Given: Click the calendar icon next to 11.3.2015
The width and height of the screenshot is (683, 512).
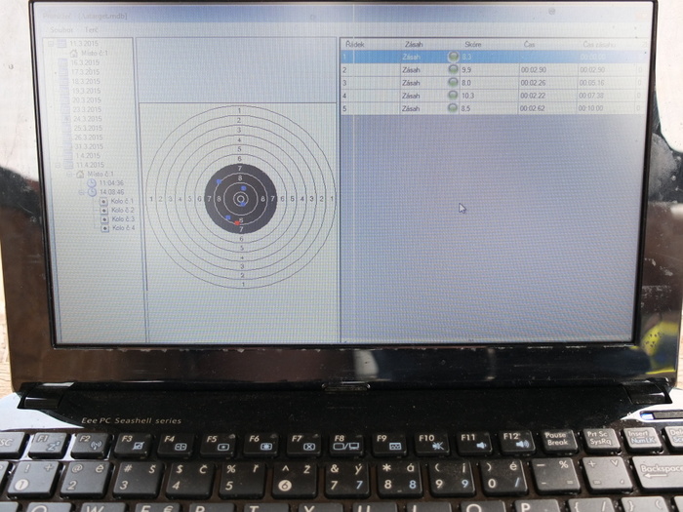Looking at the screenshot, I should click(x=60, y=45).
